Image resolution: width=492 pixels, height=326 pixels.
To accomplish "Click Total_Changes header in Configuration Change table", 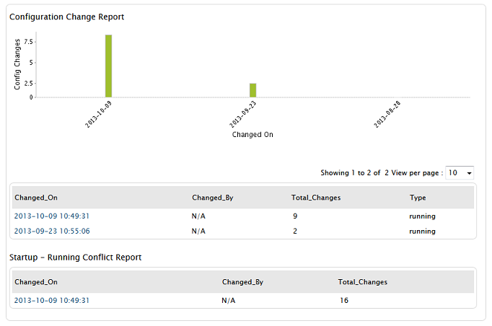I will pyautogui.click(x=316, y=197).
